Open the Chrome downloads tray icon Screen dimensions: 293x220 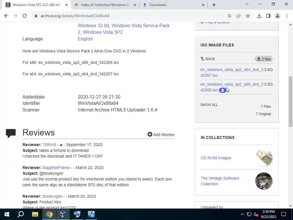click(x=259, y=16)
